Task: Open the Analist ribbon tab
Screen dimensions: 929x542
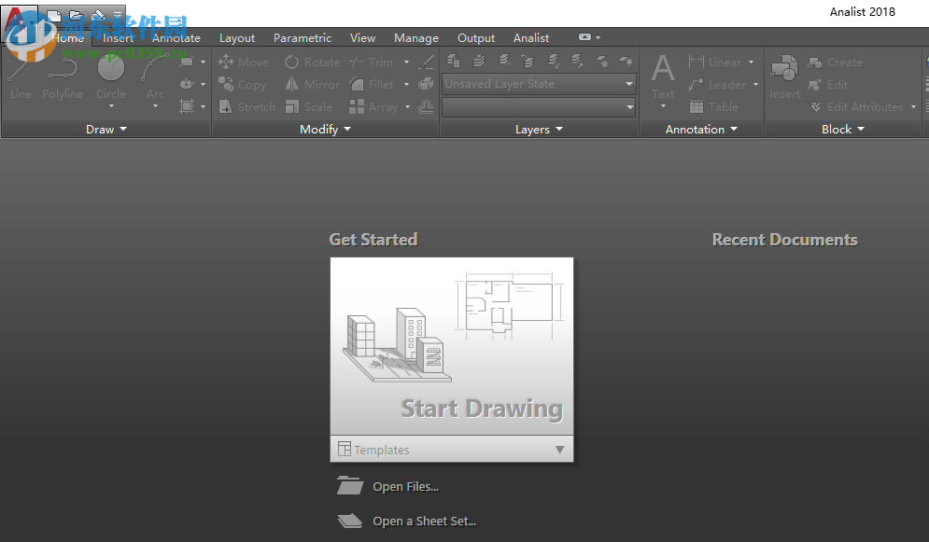Action: point(531,38)
